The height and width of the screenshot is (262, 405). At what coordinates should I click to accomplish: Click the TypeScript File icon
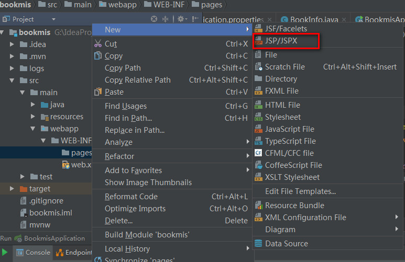click(258, 141)
